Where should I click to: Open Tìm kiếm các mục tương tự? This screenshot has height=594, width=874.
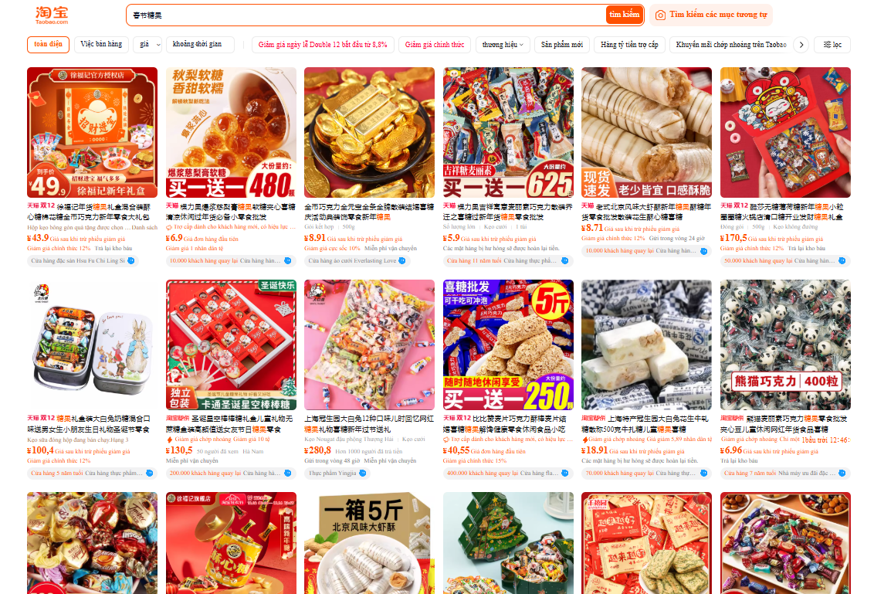pos(711,15)
